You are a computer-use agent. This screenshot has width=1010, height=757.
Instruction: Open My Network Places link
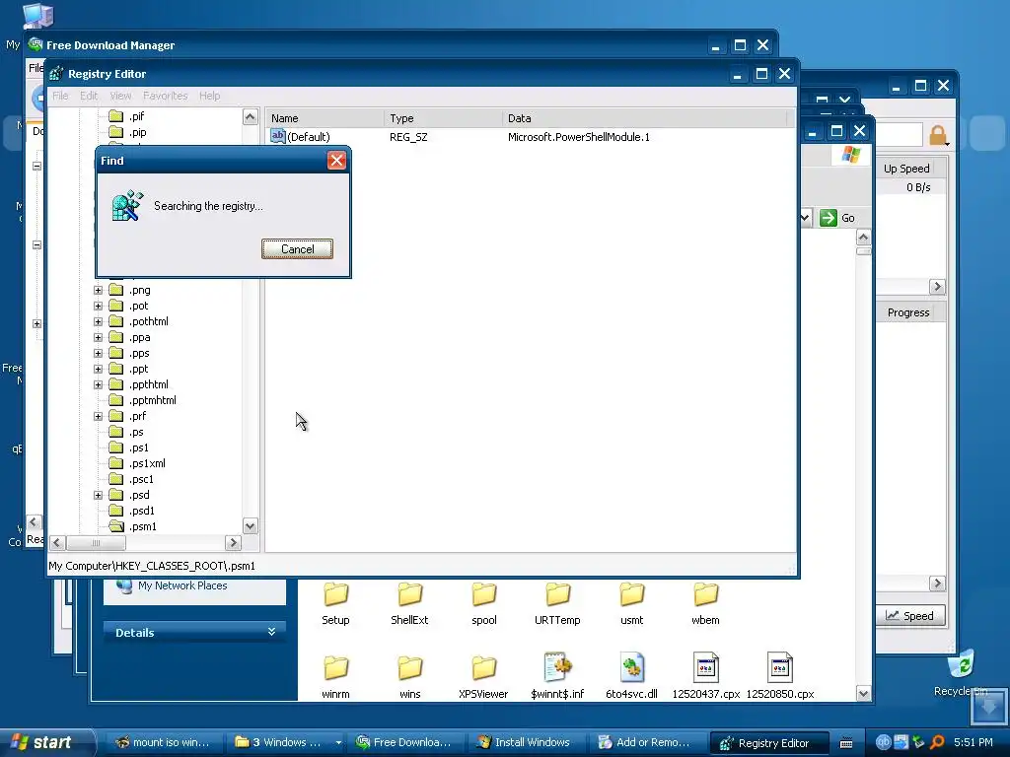pyautogui.click(x=182, y=585)
